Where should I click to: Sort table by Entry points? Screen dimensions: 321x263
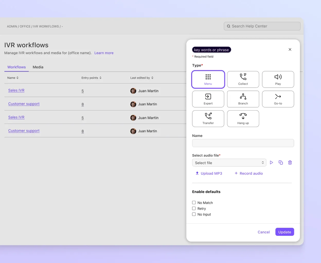pos(91,78)
